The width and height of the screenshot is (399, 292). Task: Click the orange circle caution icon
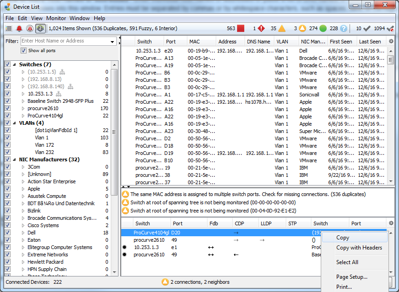click(302, 28)
